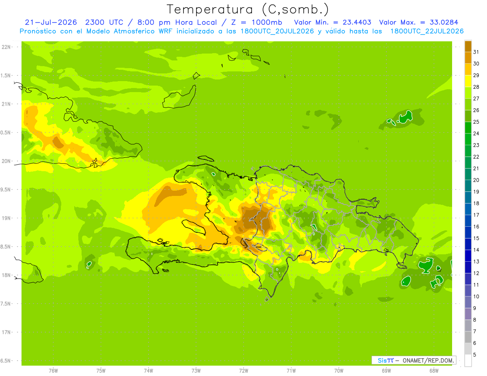The width and height of the screenshot is (487, 376).
Task: Click legend value "16"
Action: click(476, 227)
